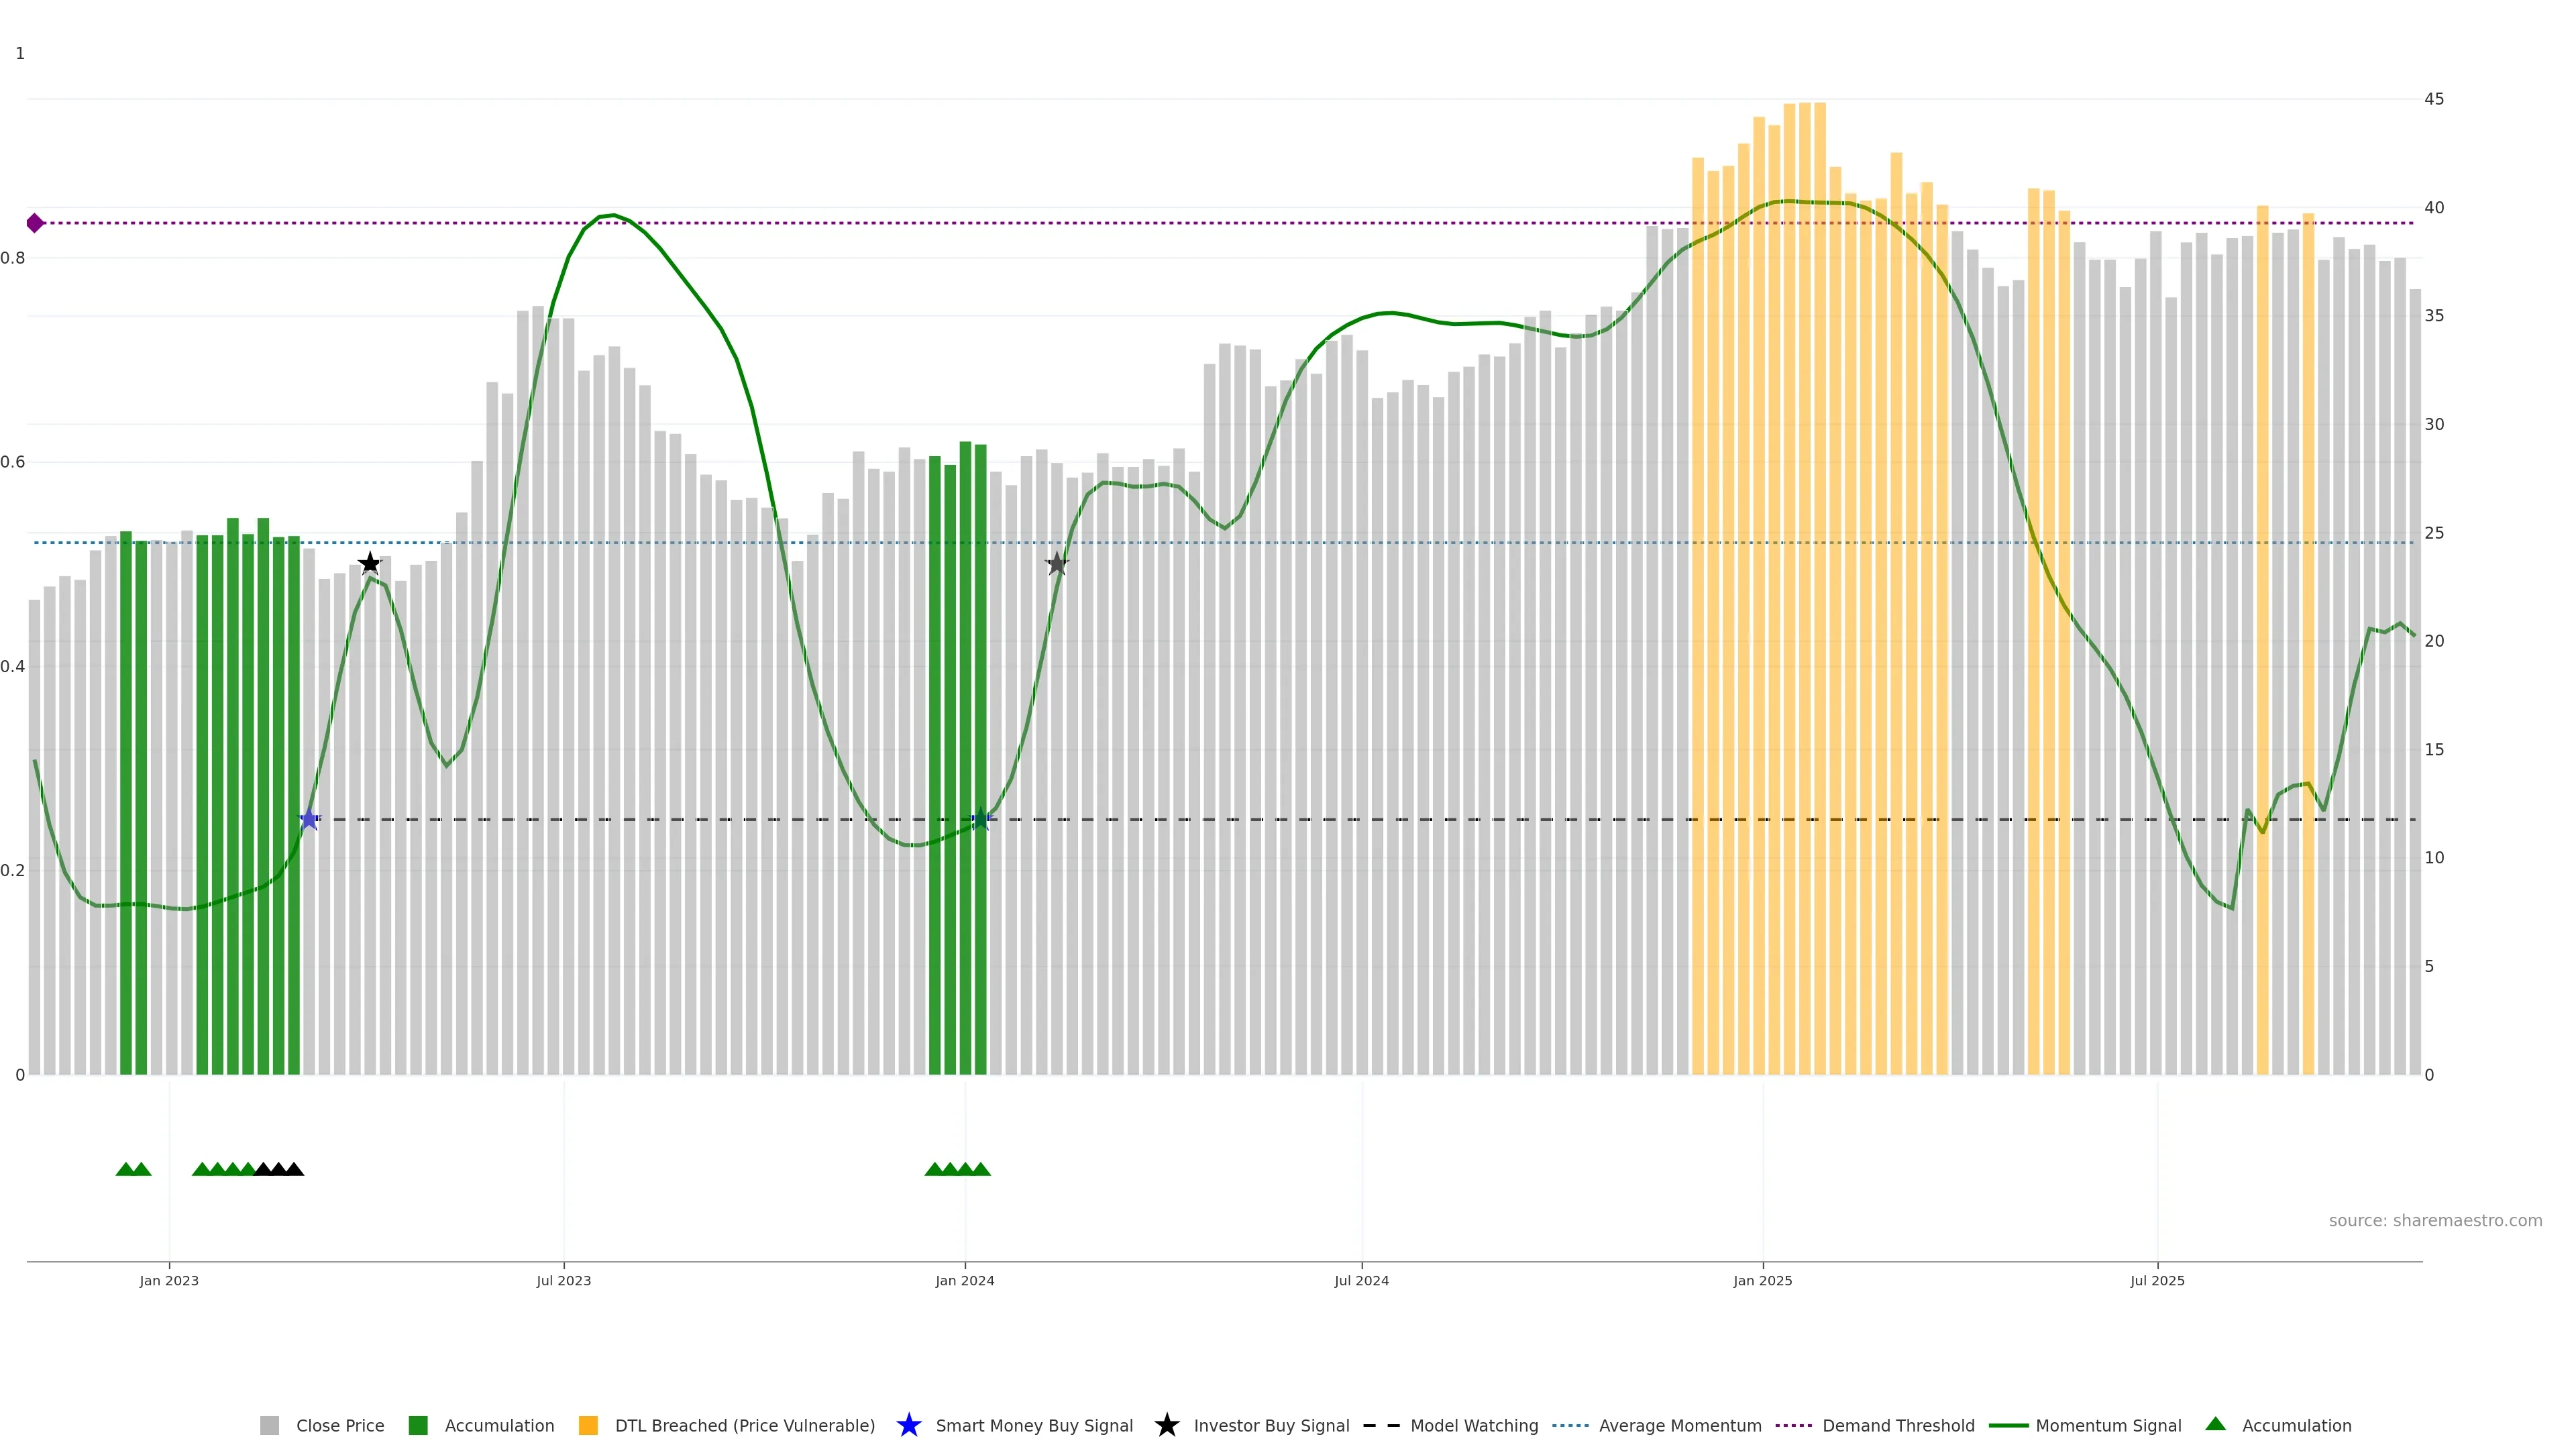Click the orange DTL Breached color swatch
Viewport: 2576px width, 1449px height.
588,1426
